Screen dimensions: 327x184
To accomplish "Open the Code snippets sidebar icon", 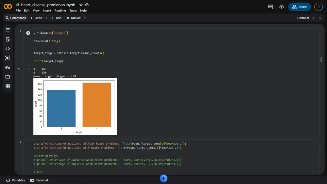I will [8, 49].
